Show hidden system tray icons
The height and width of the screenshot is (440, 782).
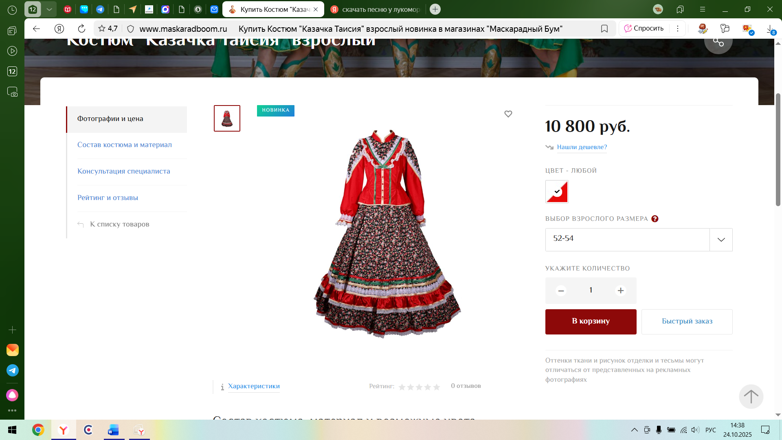[x=634, y=430]
